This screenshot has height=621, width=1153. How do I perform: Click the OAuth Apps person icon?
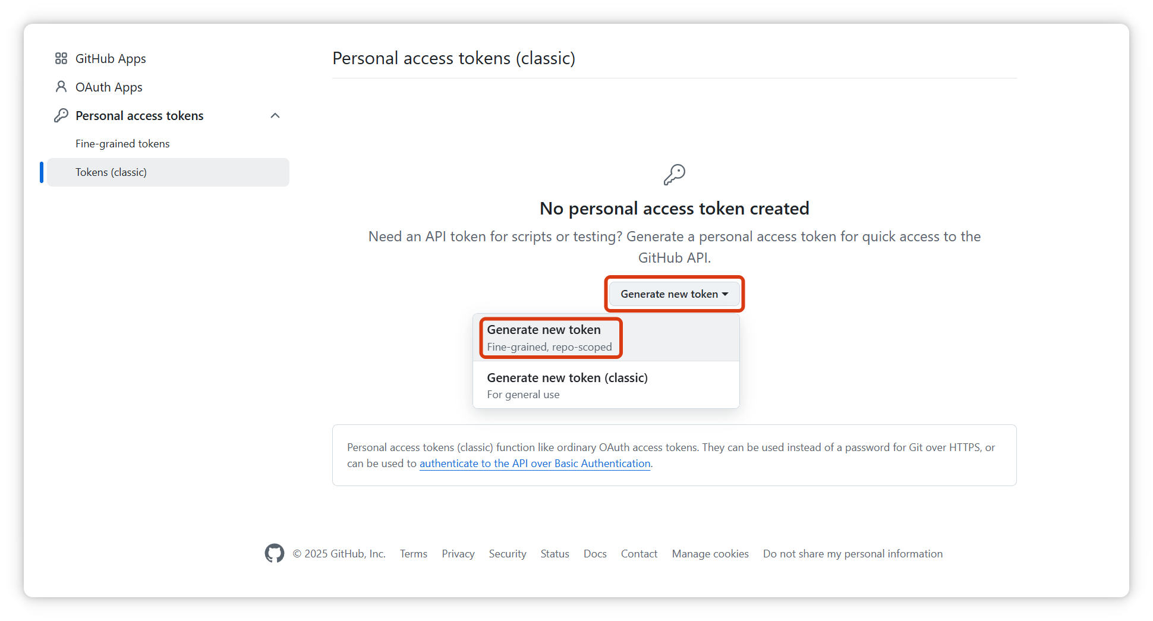[x=61, y=87]
